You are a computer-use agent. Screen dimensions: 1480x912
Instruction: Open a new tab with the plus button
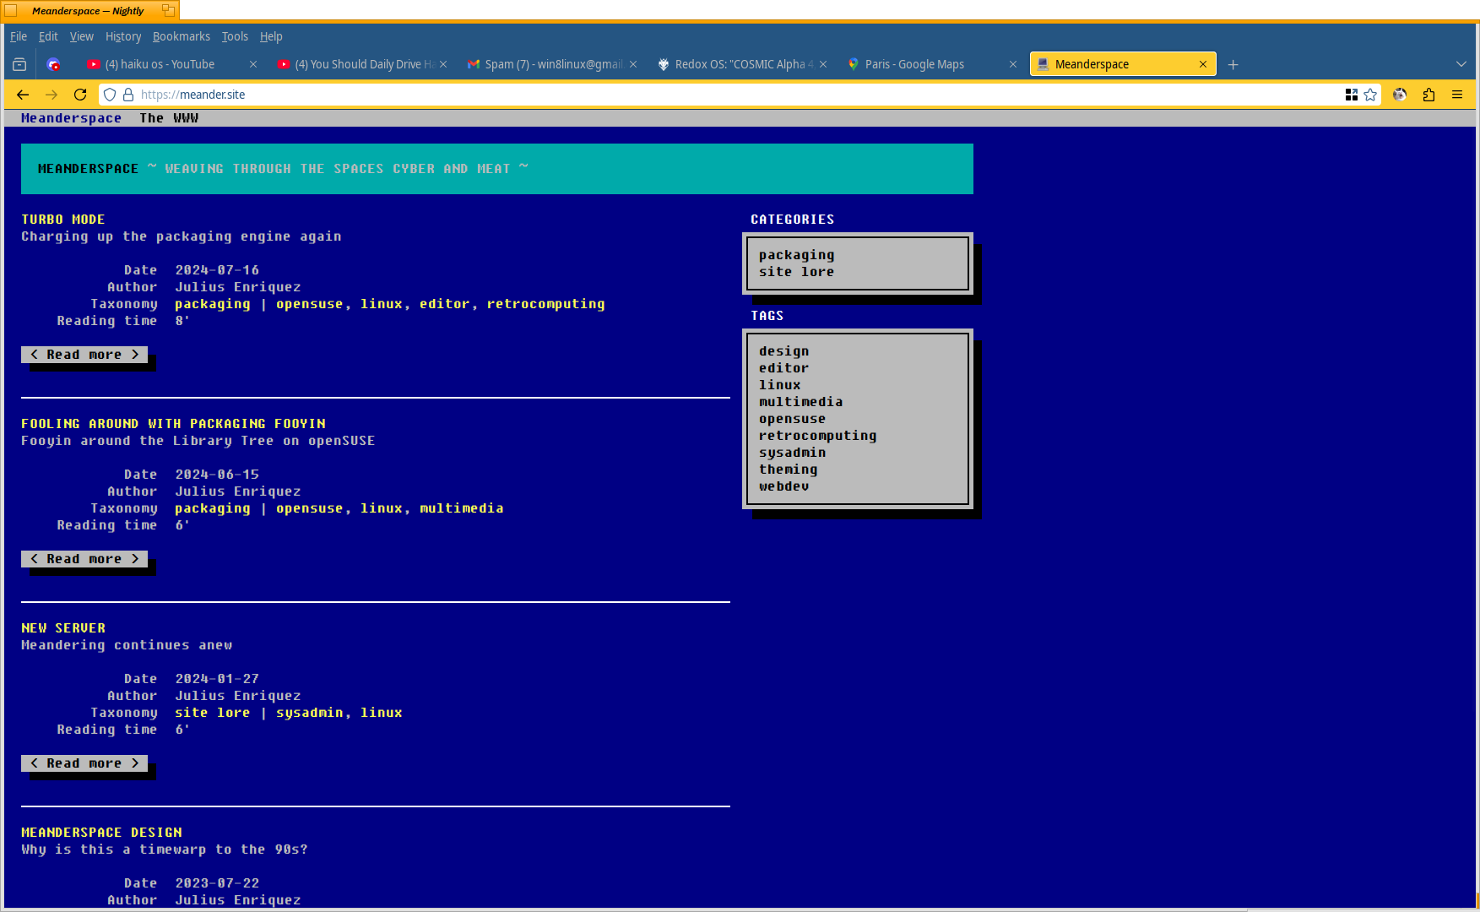click(1233, 64)
